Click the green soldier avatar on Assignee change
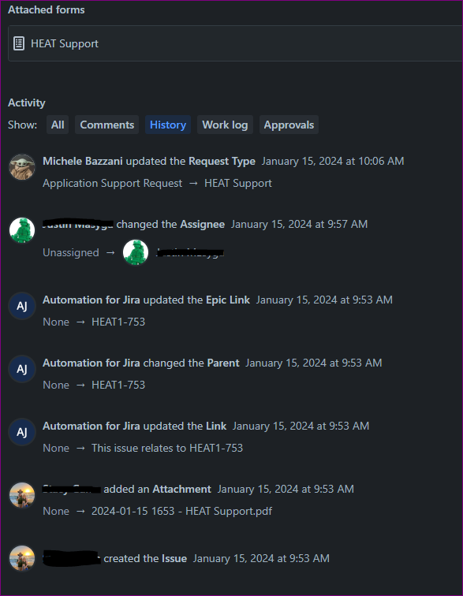This screenshot has height=596, width=463. click(22, 230)
